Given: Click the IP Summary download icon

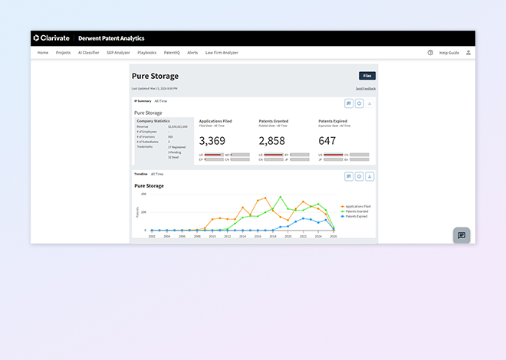Looking at the screenshot, I should [370, 103].
